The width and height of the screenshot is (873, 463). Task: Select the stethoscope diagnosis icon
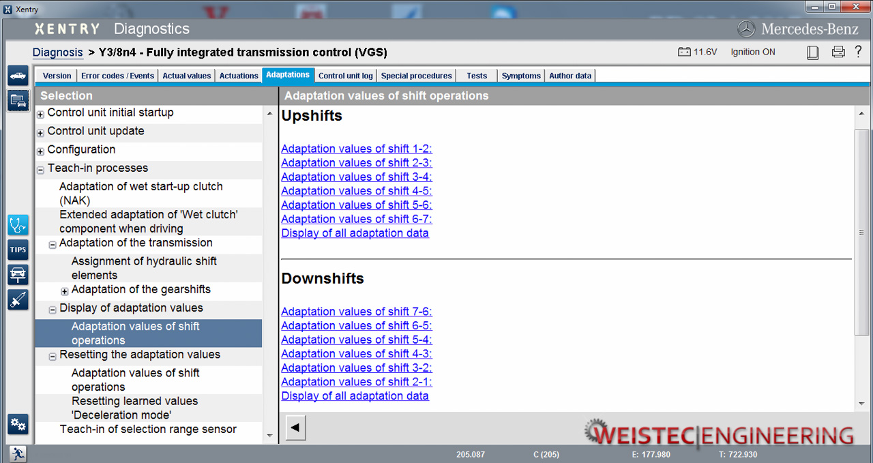(x=18, y=225)
